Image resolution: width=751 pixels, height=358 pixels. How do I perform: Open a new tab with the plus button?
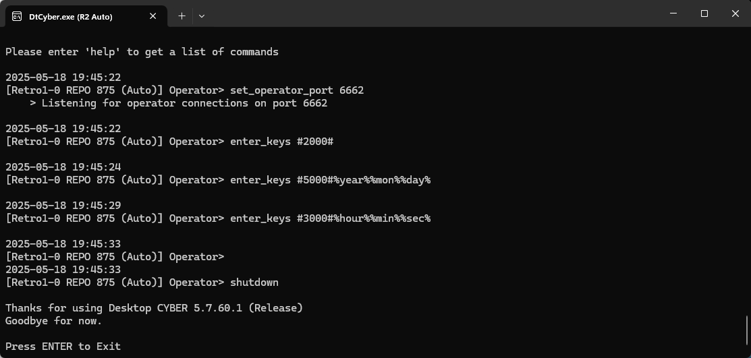[x=182, y=16]
